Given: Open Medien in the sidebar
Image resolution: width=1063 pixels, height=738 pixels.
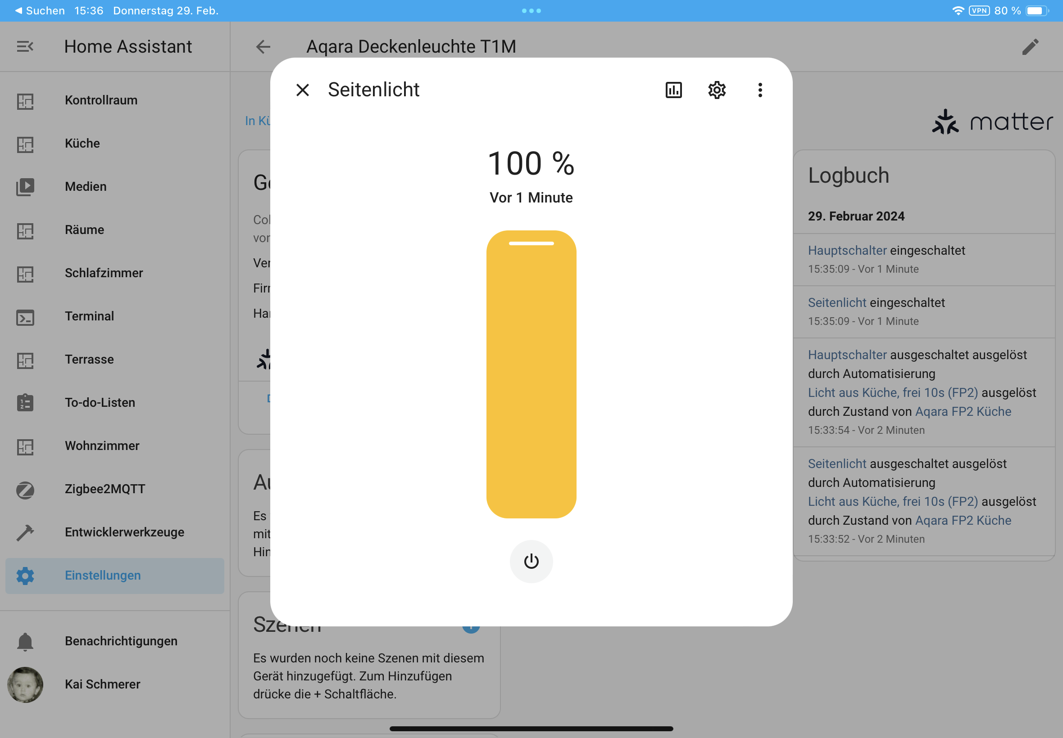Looking at the screenshot, I should click(86, 186).
